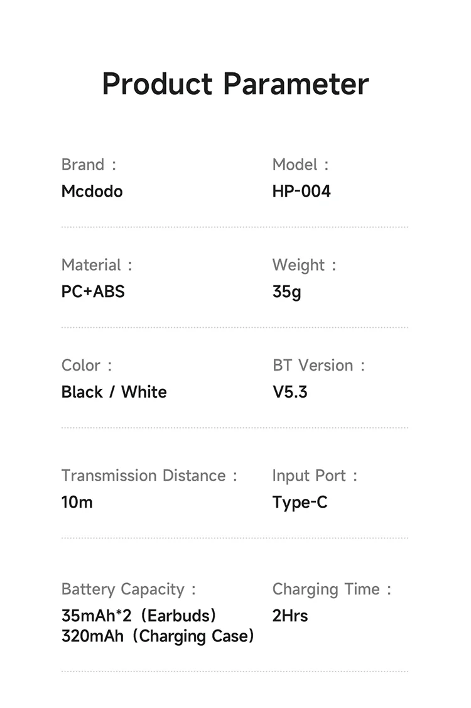The width and height of the screenshot is (471, 708).
Task: Click the Model label
Action: (300, 165)
